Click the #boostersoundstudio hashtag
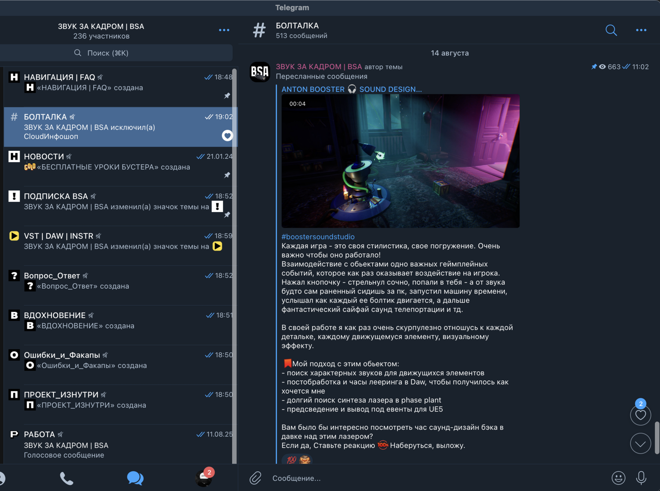Image resolution: width=660 pixels, height=491 pixels. coord(318,237)
